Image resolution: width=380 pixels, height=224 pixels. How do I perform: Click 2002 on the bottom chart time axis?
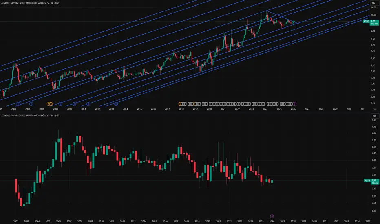(x=16, y=221)
